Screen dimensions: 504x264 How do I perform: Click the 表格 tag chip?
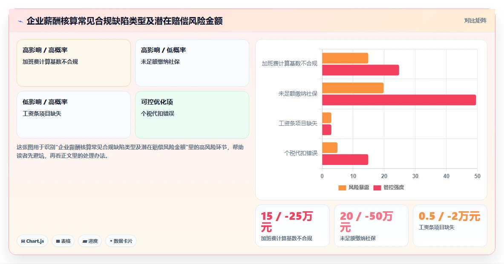click(63, 241)
